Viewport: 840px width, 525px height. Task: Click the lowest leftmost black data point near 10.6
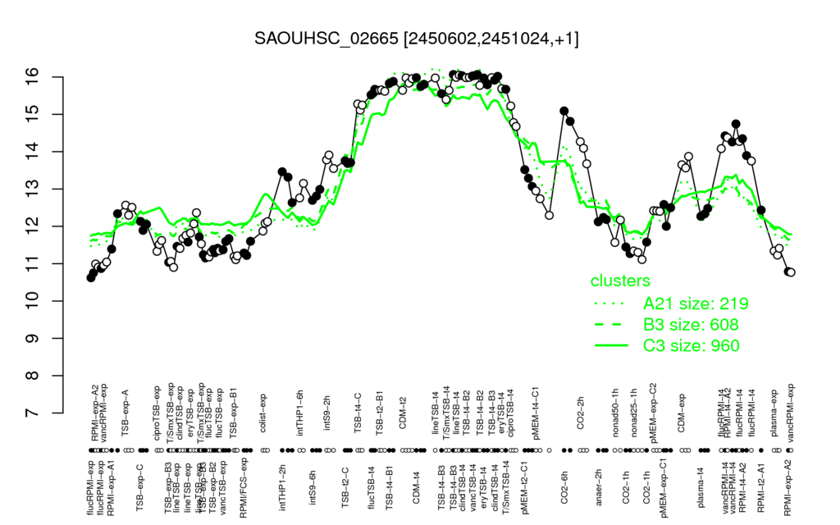(90, 277)
